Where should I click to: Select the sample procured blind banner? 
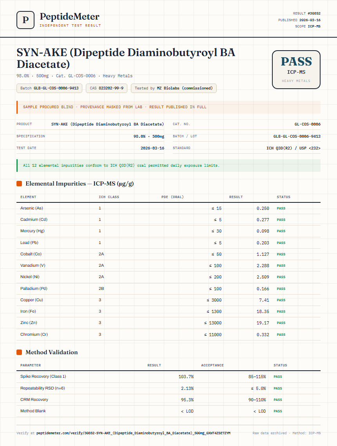pos(168,107)
